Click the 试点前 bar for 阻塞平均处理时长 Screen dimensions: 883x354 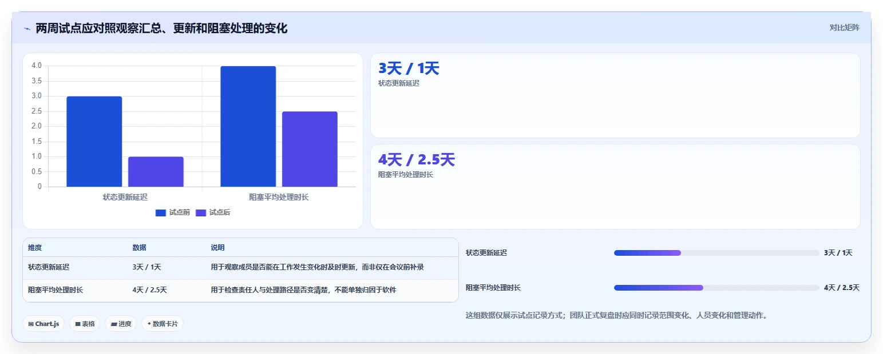click(x=248, y=126)
